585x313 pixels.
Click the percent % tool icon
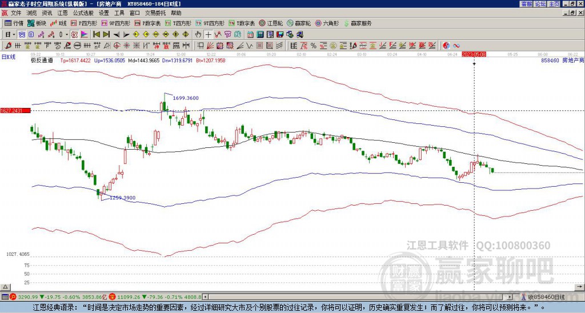coord(314,46)
